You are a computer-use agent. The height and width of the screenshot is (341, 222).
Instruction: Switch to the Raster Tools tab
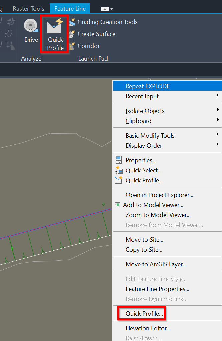point(28,9)
